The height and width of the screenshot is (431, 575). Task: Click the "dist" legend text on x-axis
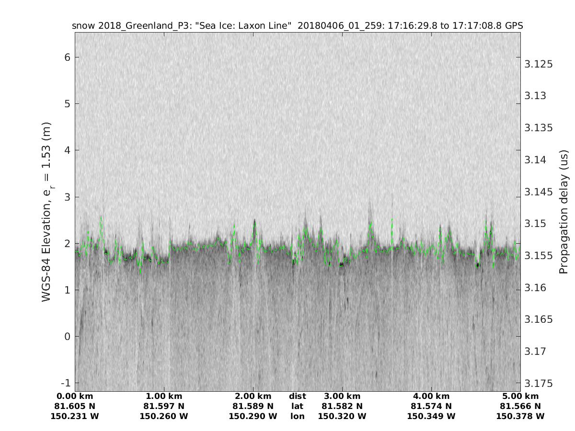click(x=297, y=396)
